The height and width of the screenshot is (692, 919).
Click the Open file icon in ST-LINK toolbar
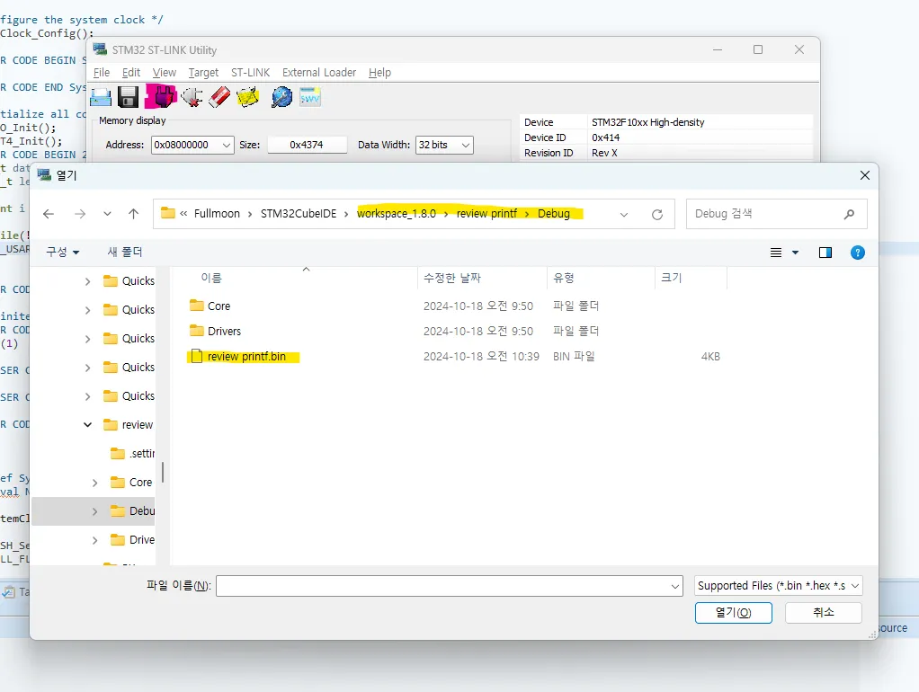101,97
